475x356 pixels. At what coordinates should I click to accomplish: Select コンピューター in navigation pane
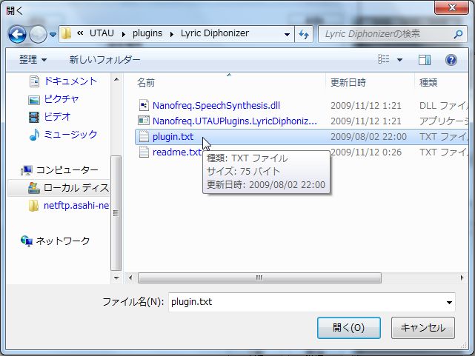pos(67,170)
